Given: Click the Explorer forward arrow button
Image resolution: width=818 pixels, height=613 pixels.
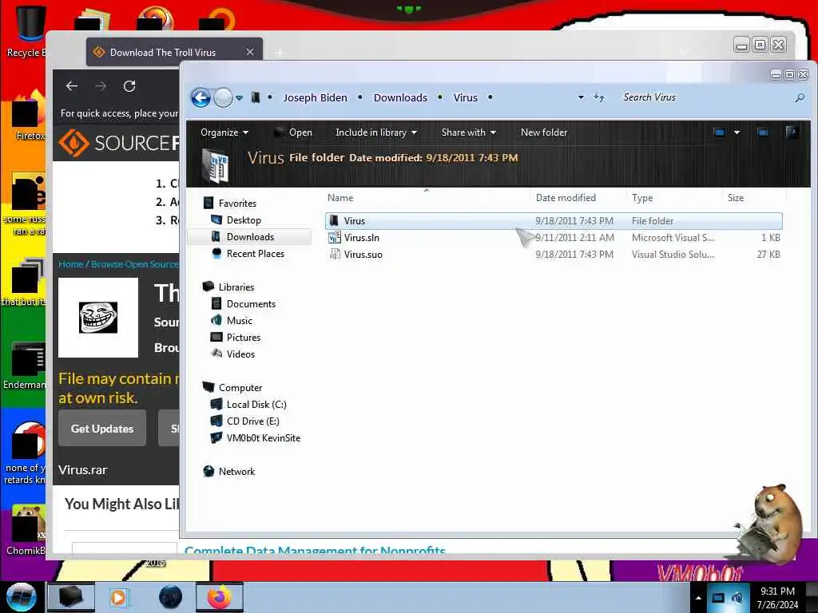Looking at the screenshot, I should pyautogui.click(x=224, y=97).
